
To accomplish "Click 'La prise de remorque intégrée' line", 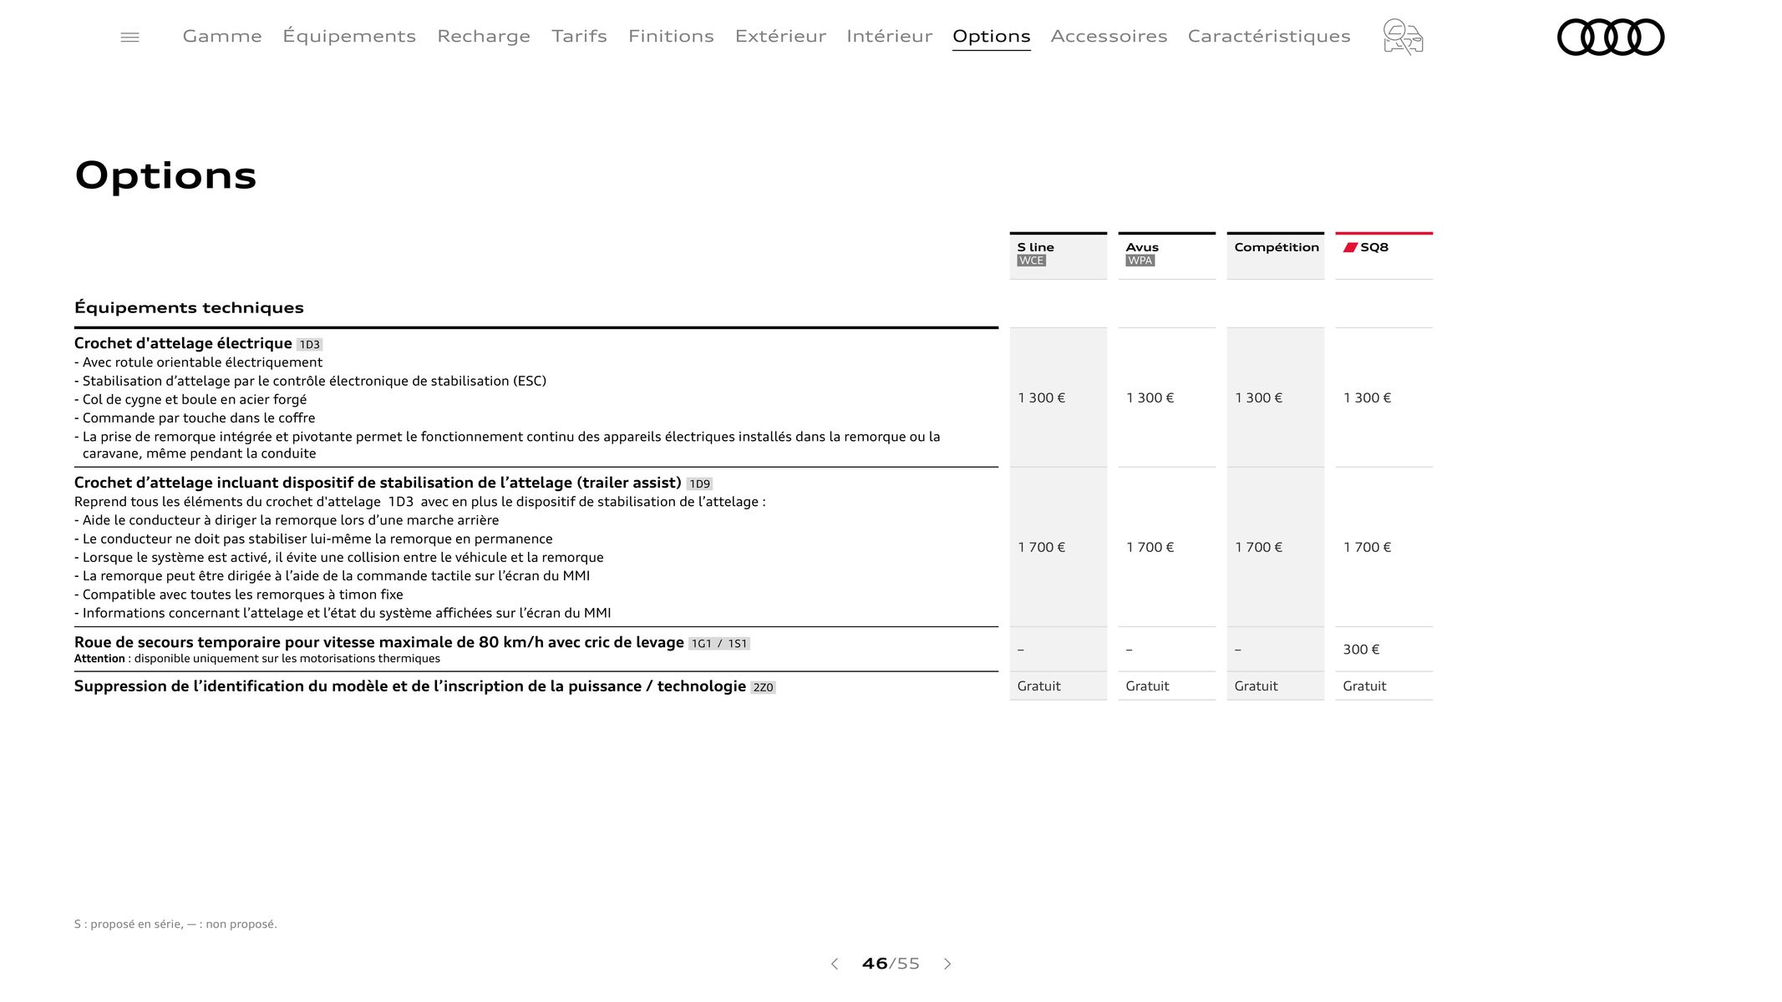I will tap(507, 445).
